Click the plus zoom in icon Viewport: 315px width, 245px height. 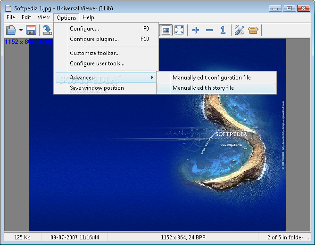[x=196, y=30]
